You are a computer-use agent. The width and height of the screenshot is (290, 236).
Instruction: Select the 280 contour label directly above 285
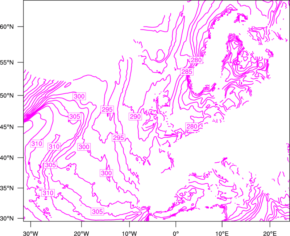196,60
